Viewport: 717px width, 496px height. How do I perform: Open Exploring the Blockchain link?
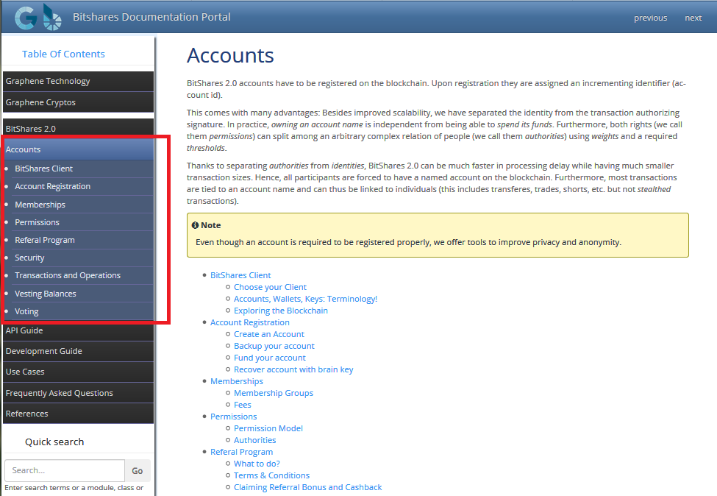281,311
